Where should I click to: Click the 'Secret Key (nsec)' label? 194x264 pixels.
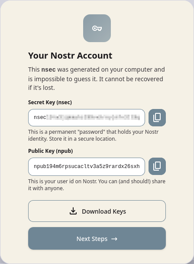click(50, 102)
